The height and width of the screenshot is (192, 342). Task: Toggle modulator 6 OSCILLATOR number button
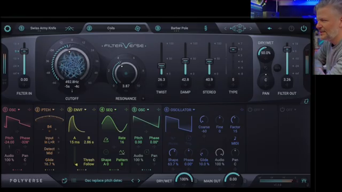[x=167, y=110]
